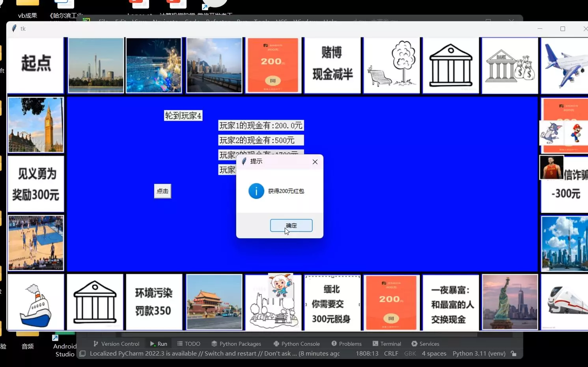The height and width of the screenshot is (367, 588).
Task: Open the GBK file encoding dropdown
Action: click(410, 354)
